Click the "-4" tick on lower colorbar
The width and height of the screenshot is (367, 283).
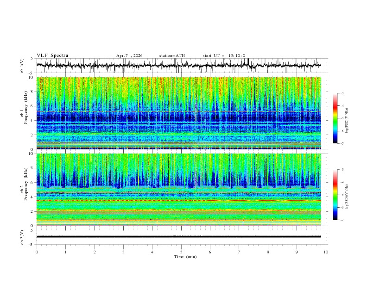pos(342,182)
